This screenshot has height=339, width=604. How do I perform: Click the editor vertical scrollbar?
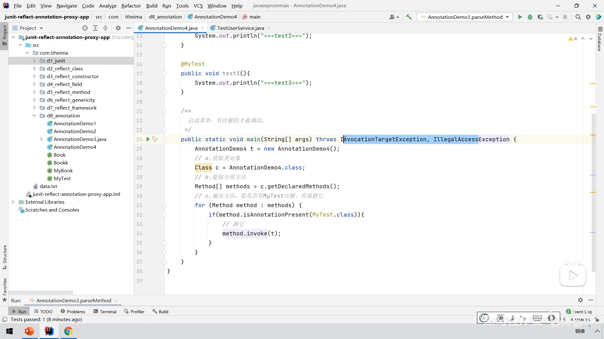click(593, 188)
